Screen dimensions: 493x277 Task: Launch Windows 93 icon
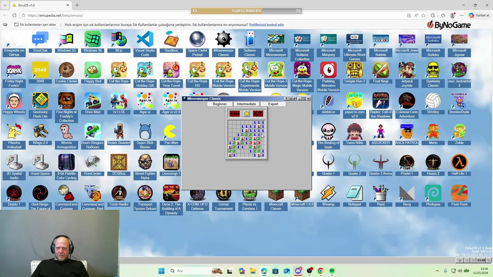point(67,42)
